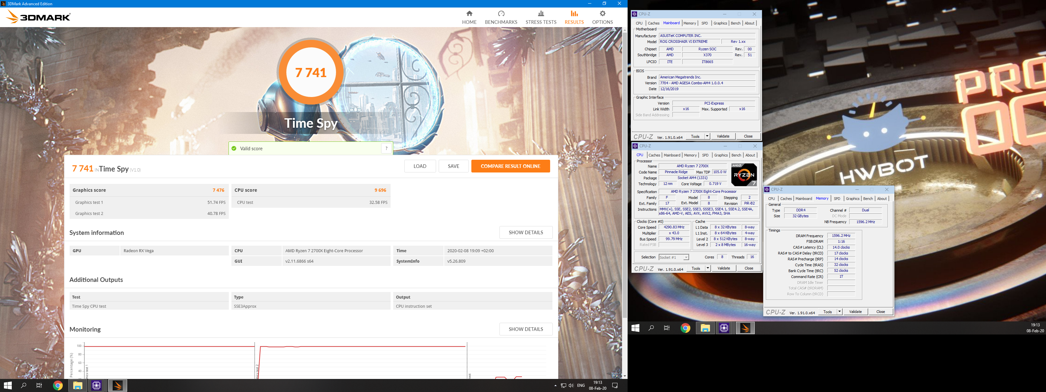The width and height of the screenshot is (1046, 392).
Task: Click Tools button in CPU tab CPU-Z window
Action: point(696,268)
